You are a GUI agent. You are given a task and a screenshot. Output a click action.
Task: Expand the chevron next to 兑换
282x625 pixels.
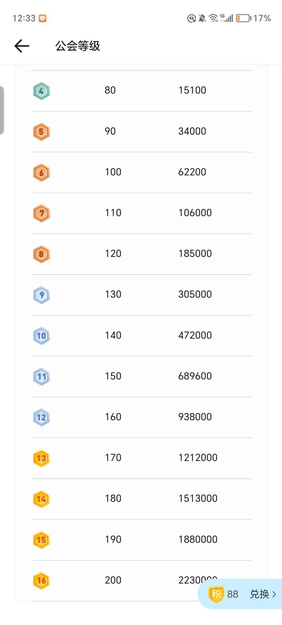(274, 594)
